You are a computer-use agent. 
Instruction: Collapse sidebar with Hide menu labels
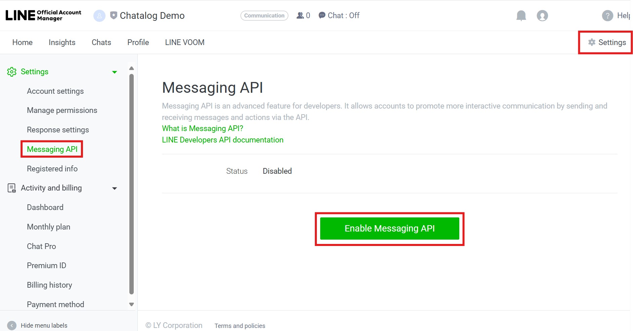(12, 325)
